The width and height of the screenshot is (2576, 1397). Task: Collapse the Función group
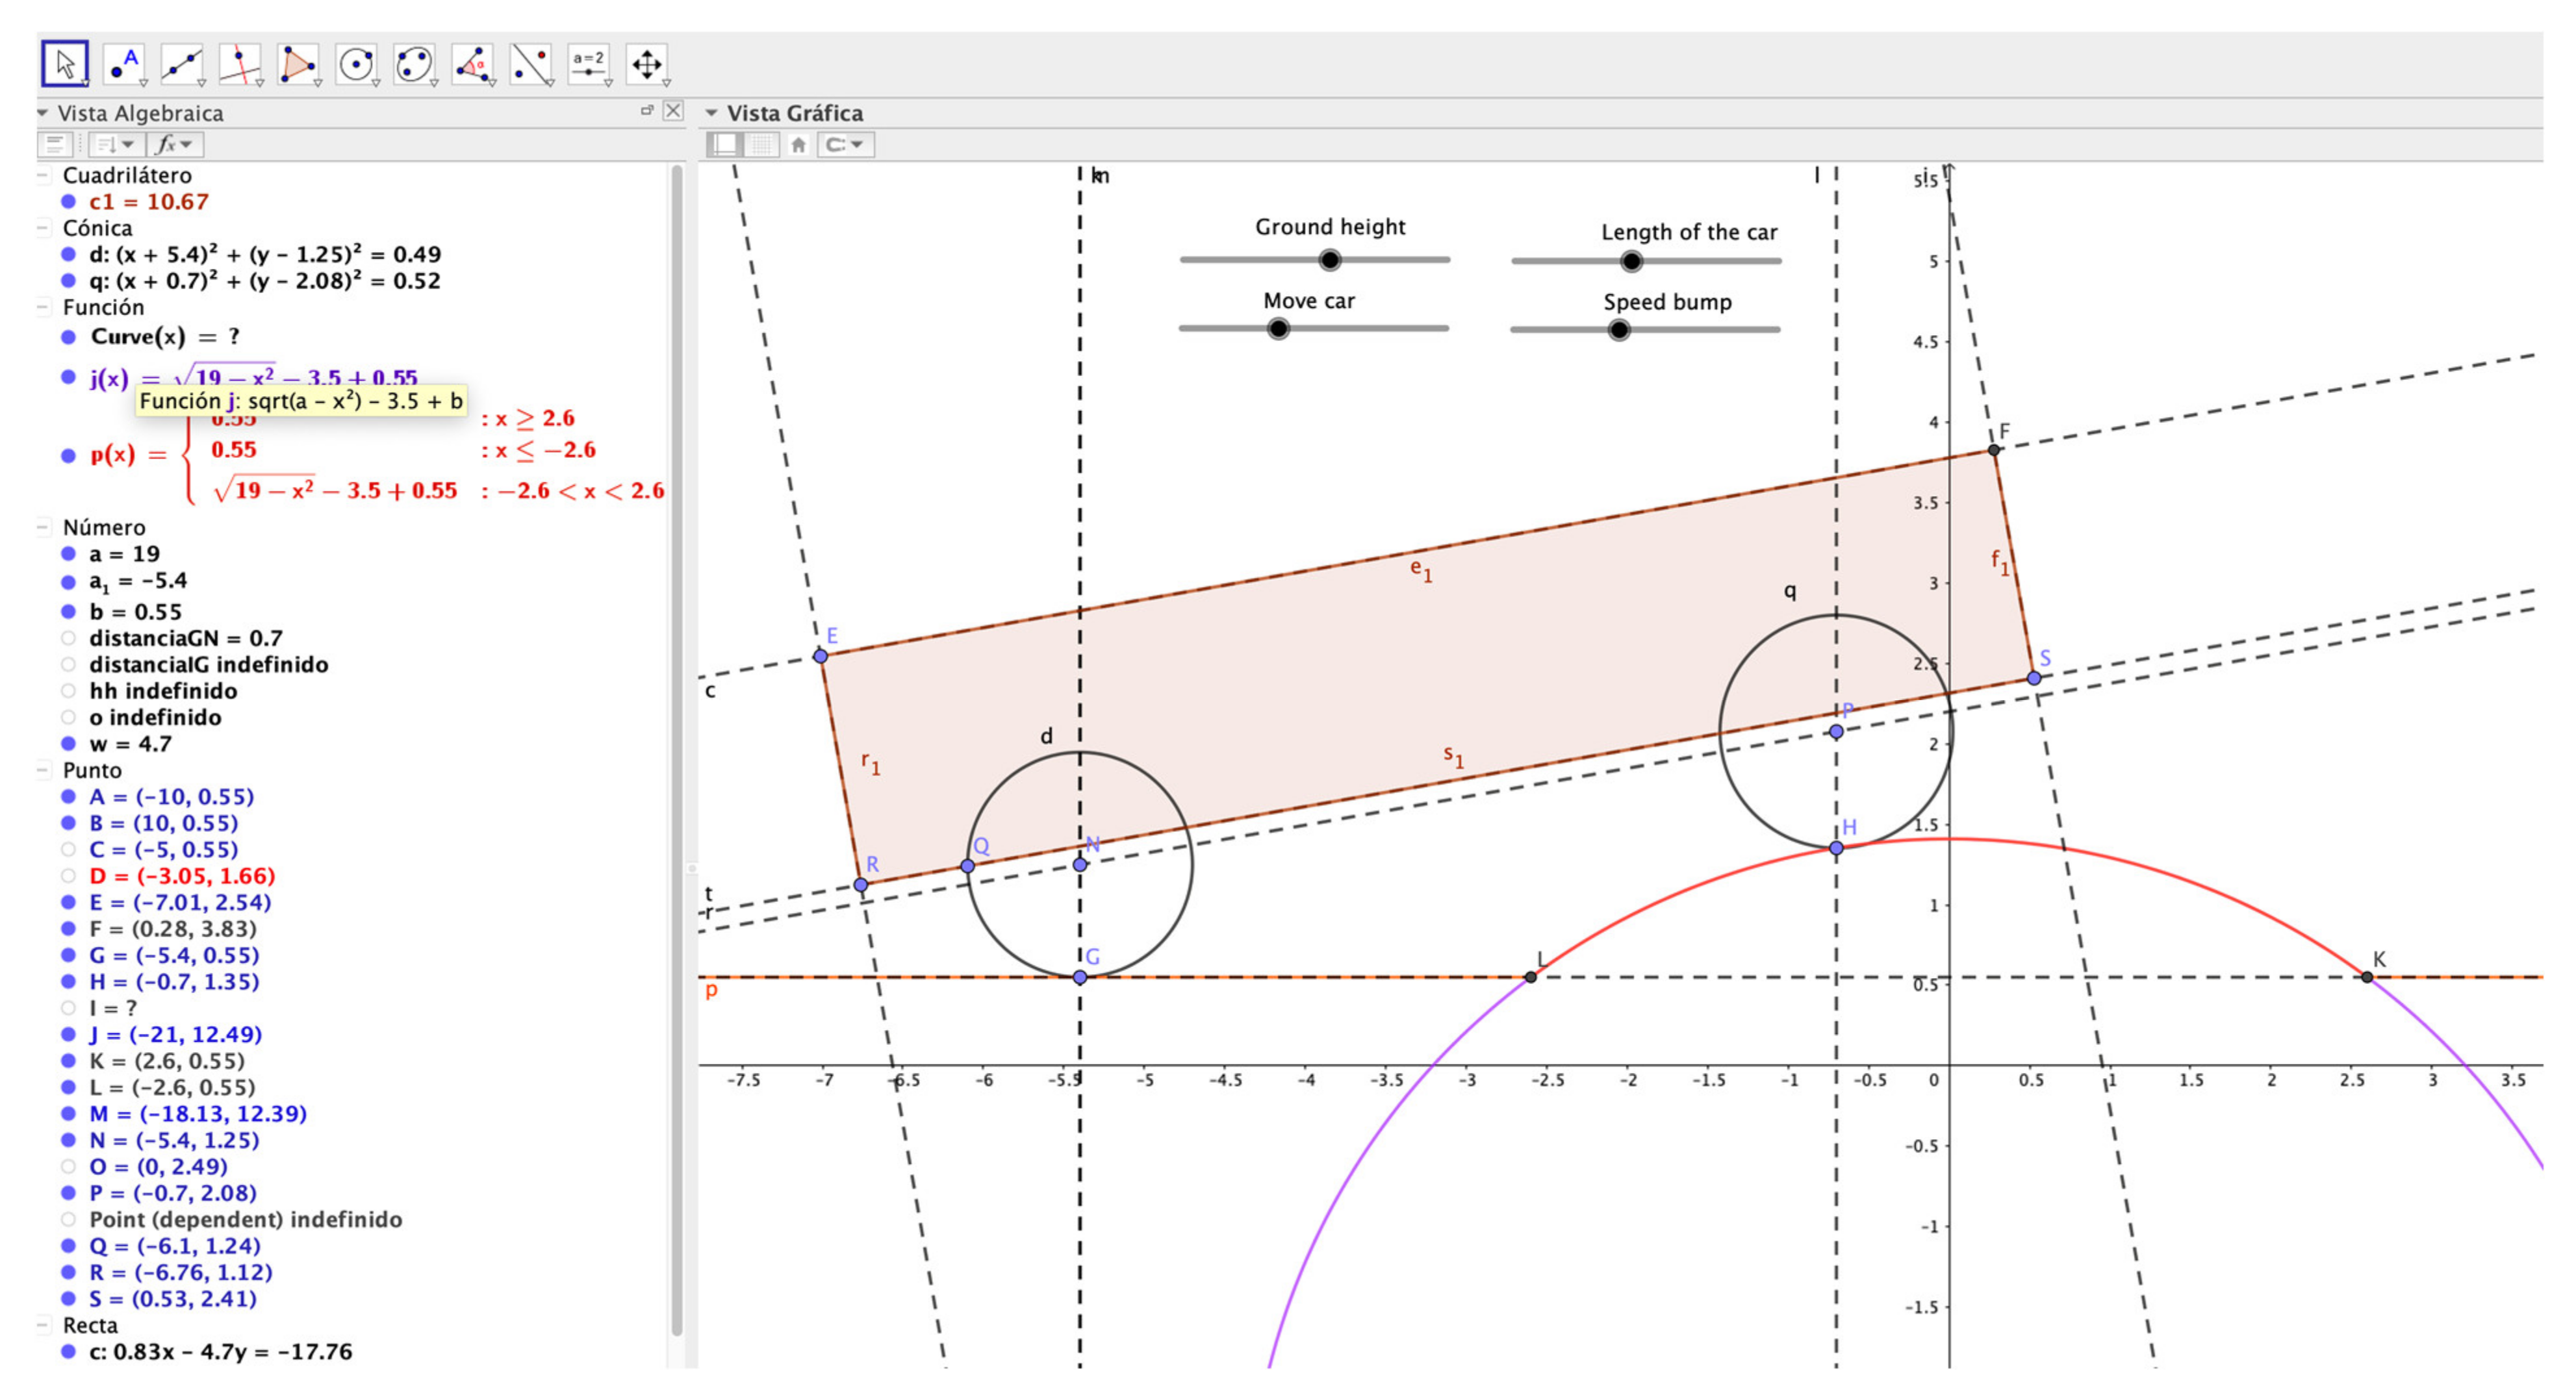coord(43,308)
